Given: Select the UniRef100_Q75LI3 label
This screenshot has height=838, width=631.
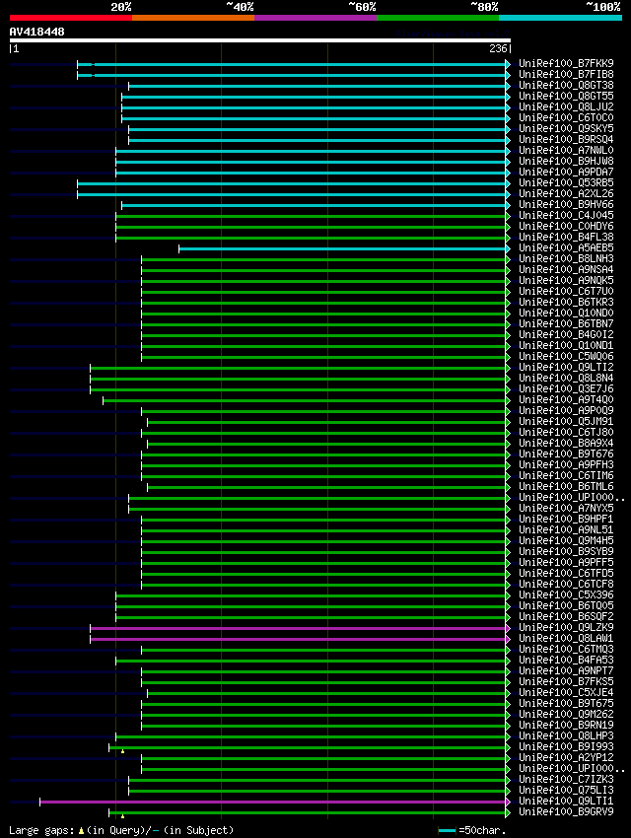Looking at the screenshot, I should [566, 791].
